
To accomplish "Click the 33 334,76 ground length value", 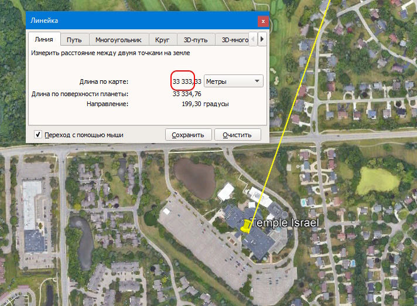I will point(187,94).
